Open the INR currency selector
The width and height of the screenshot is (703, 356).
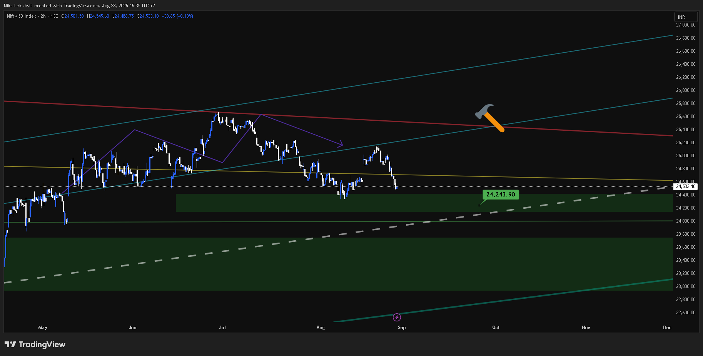click(x=686, y=17)
